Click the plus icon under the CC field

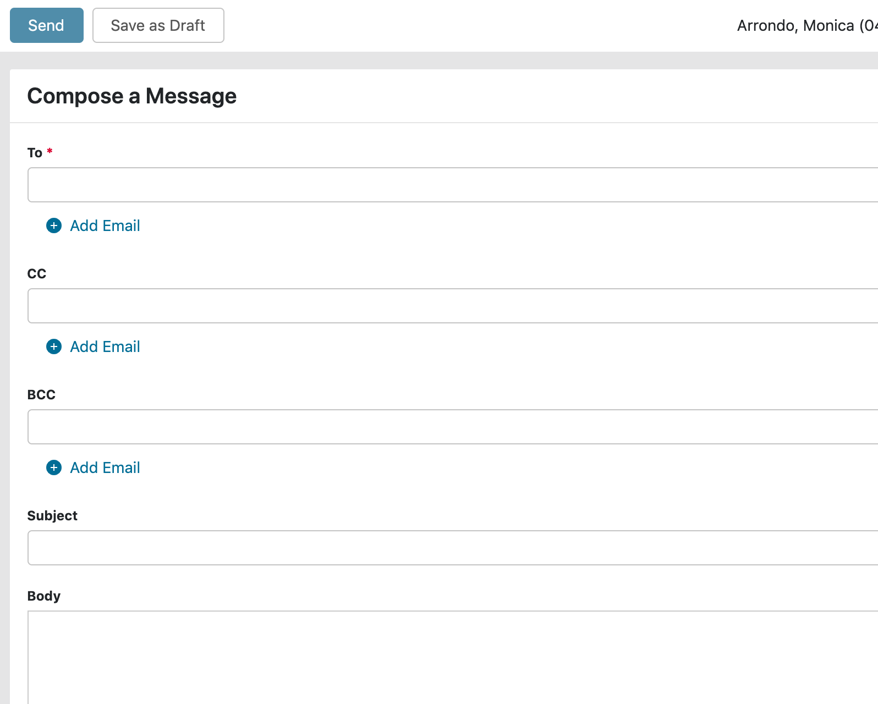tap(54, 346)
